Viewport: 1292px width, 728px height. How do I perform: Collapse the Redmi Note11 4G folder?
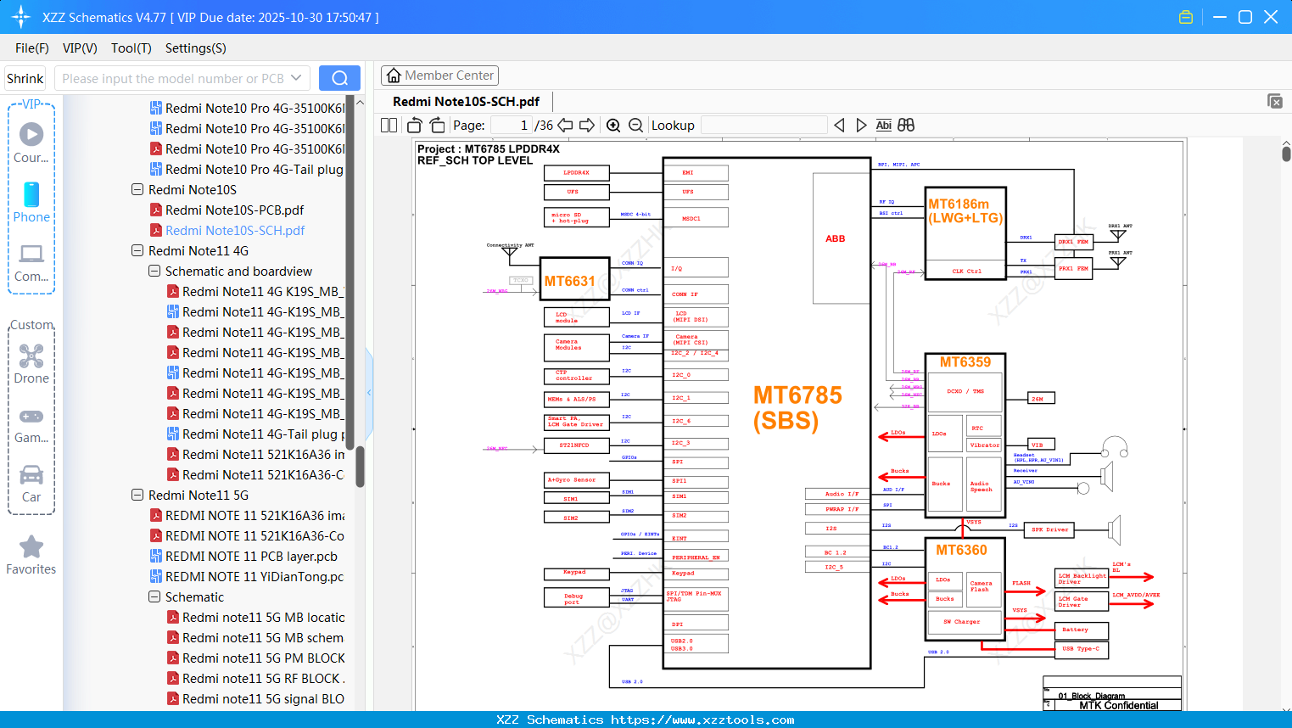coord(137,250)
